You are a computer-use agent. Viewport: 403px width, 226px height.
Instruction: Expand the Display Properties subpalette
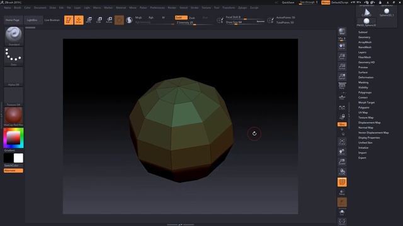pos(369,138)
